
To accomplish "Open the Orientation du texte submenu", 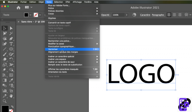I will tap(72, 72).
